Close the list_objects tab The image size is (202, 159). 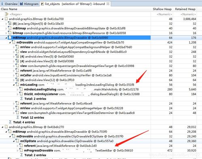108,4
